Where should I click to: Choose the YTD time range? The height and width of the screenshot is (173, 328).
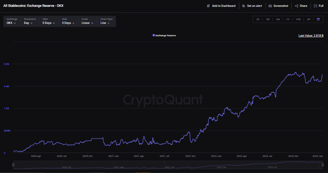click(x=298, y=19)
